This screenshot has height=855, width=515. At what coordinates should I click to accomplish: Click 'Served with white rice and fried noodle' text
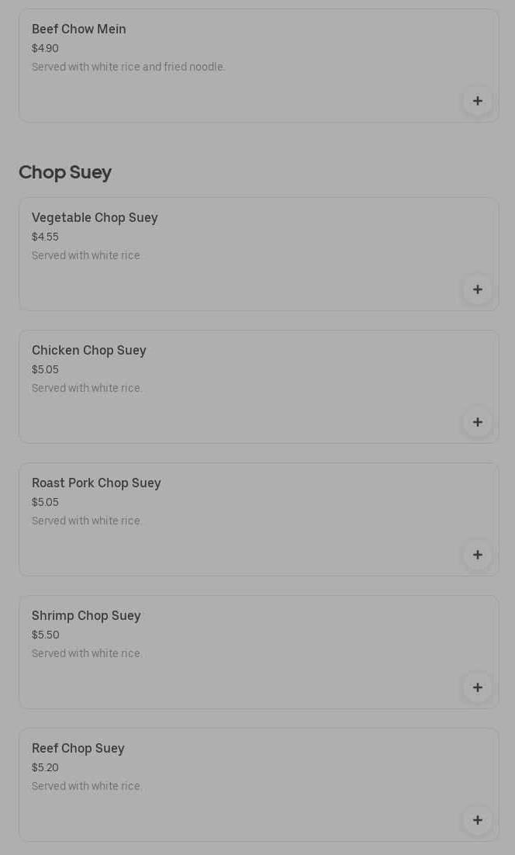128,67
